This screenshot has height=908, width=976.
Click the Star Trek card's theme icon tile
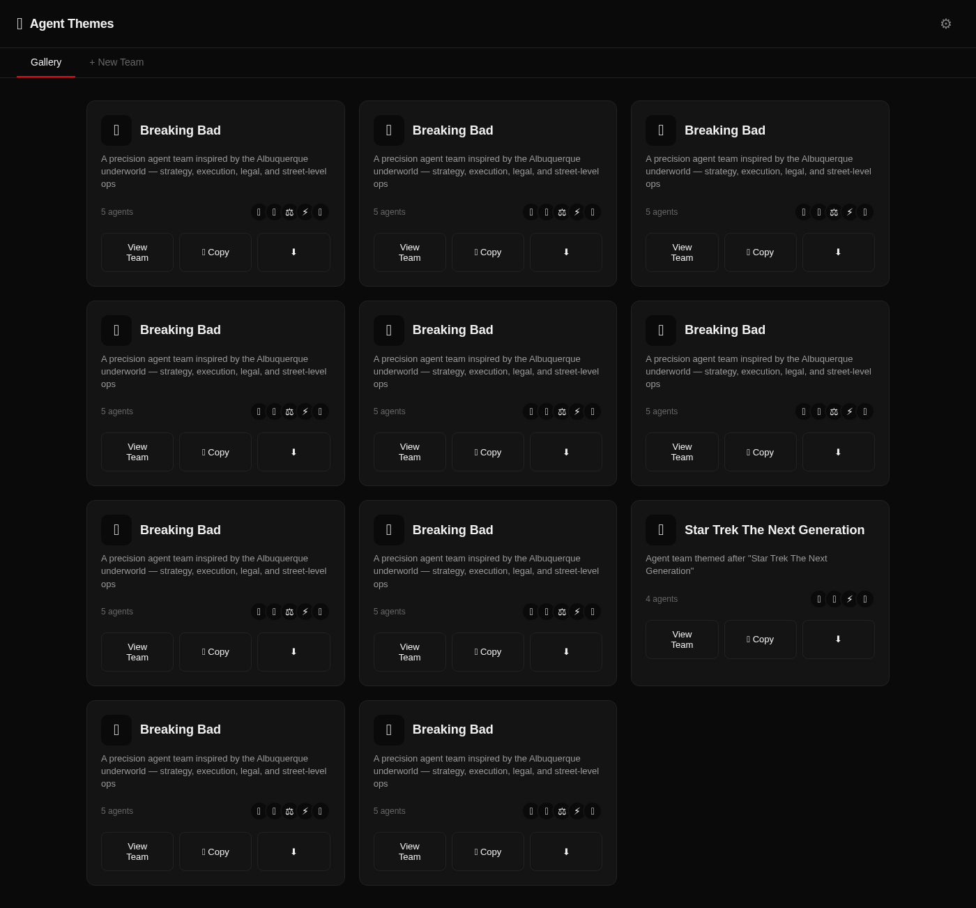(661, 530)
